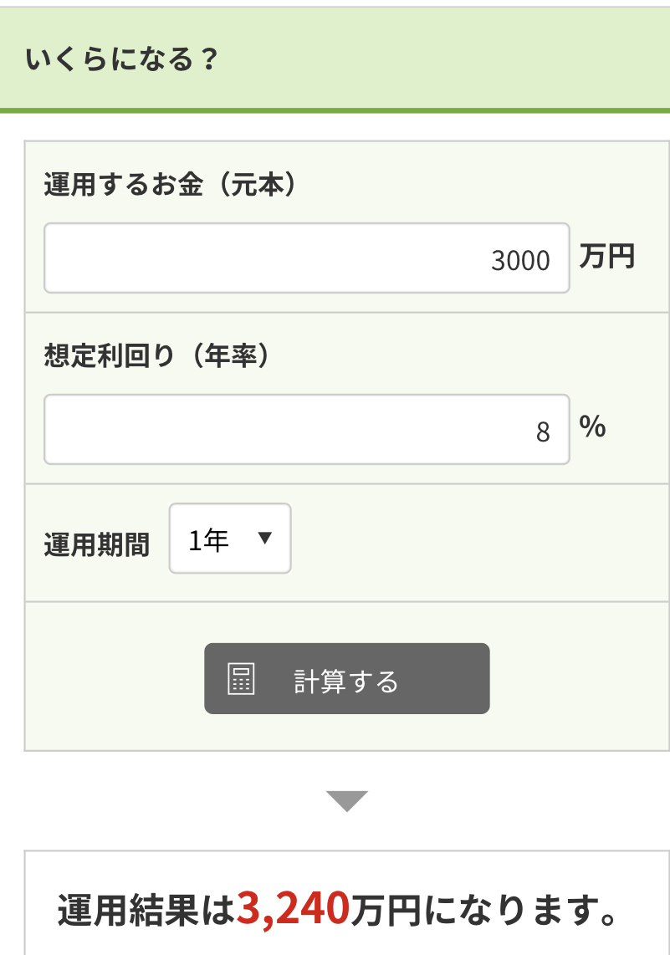Click the 計算する button text
Image resolution: width=670 pixels, height=955 pixels.
tap(346, 681)
